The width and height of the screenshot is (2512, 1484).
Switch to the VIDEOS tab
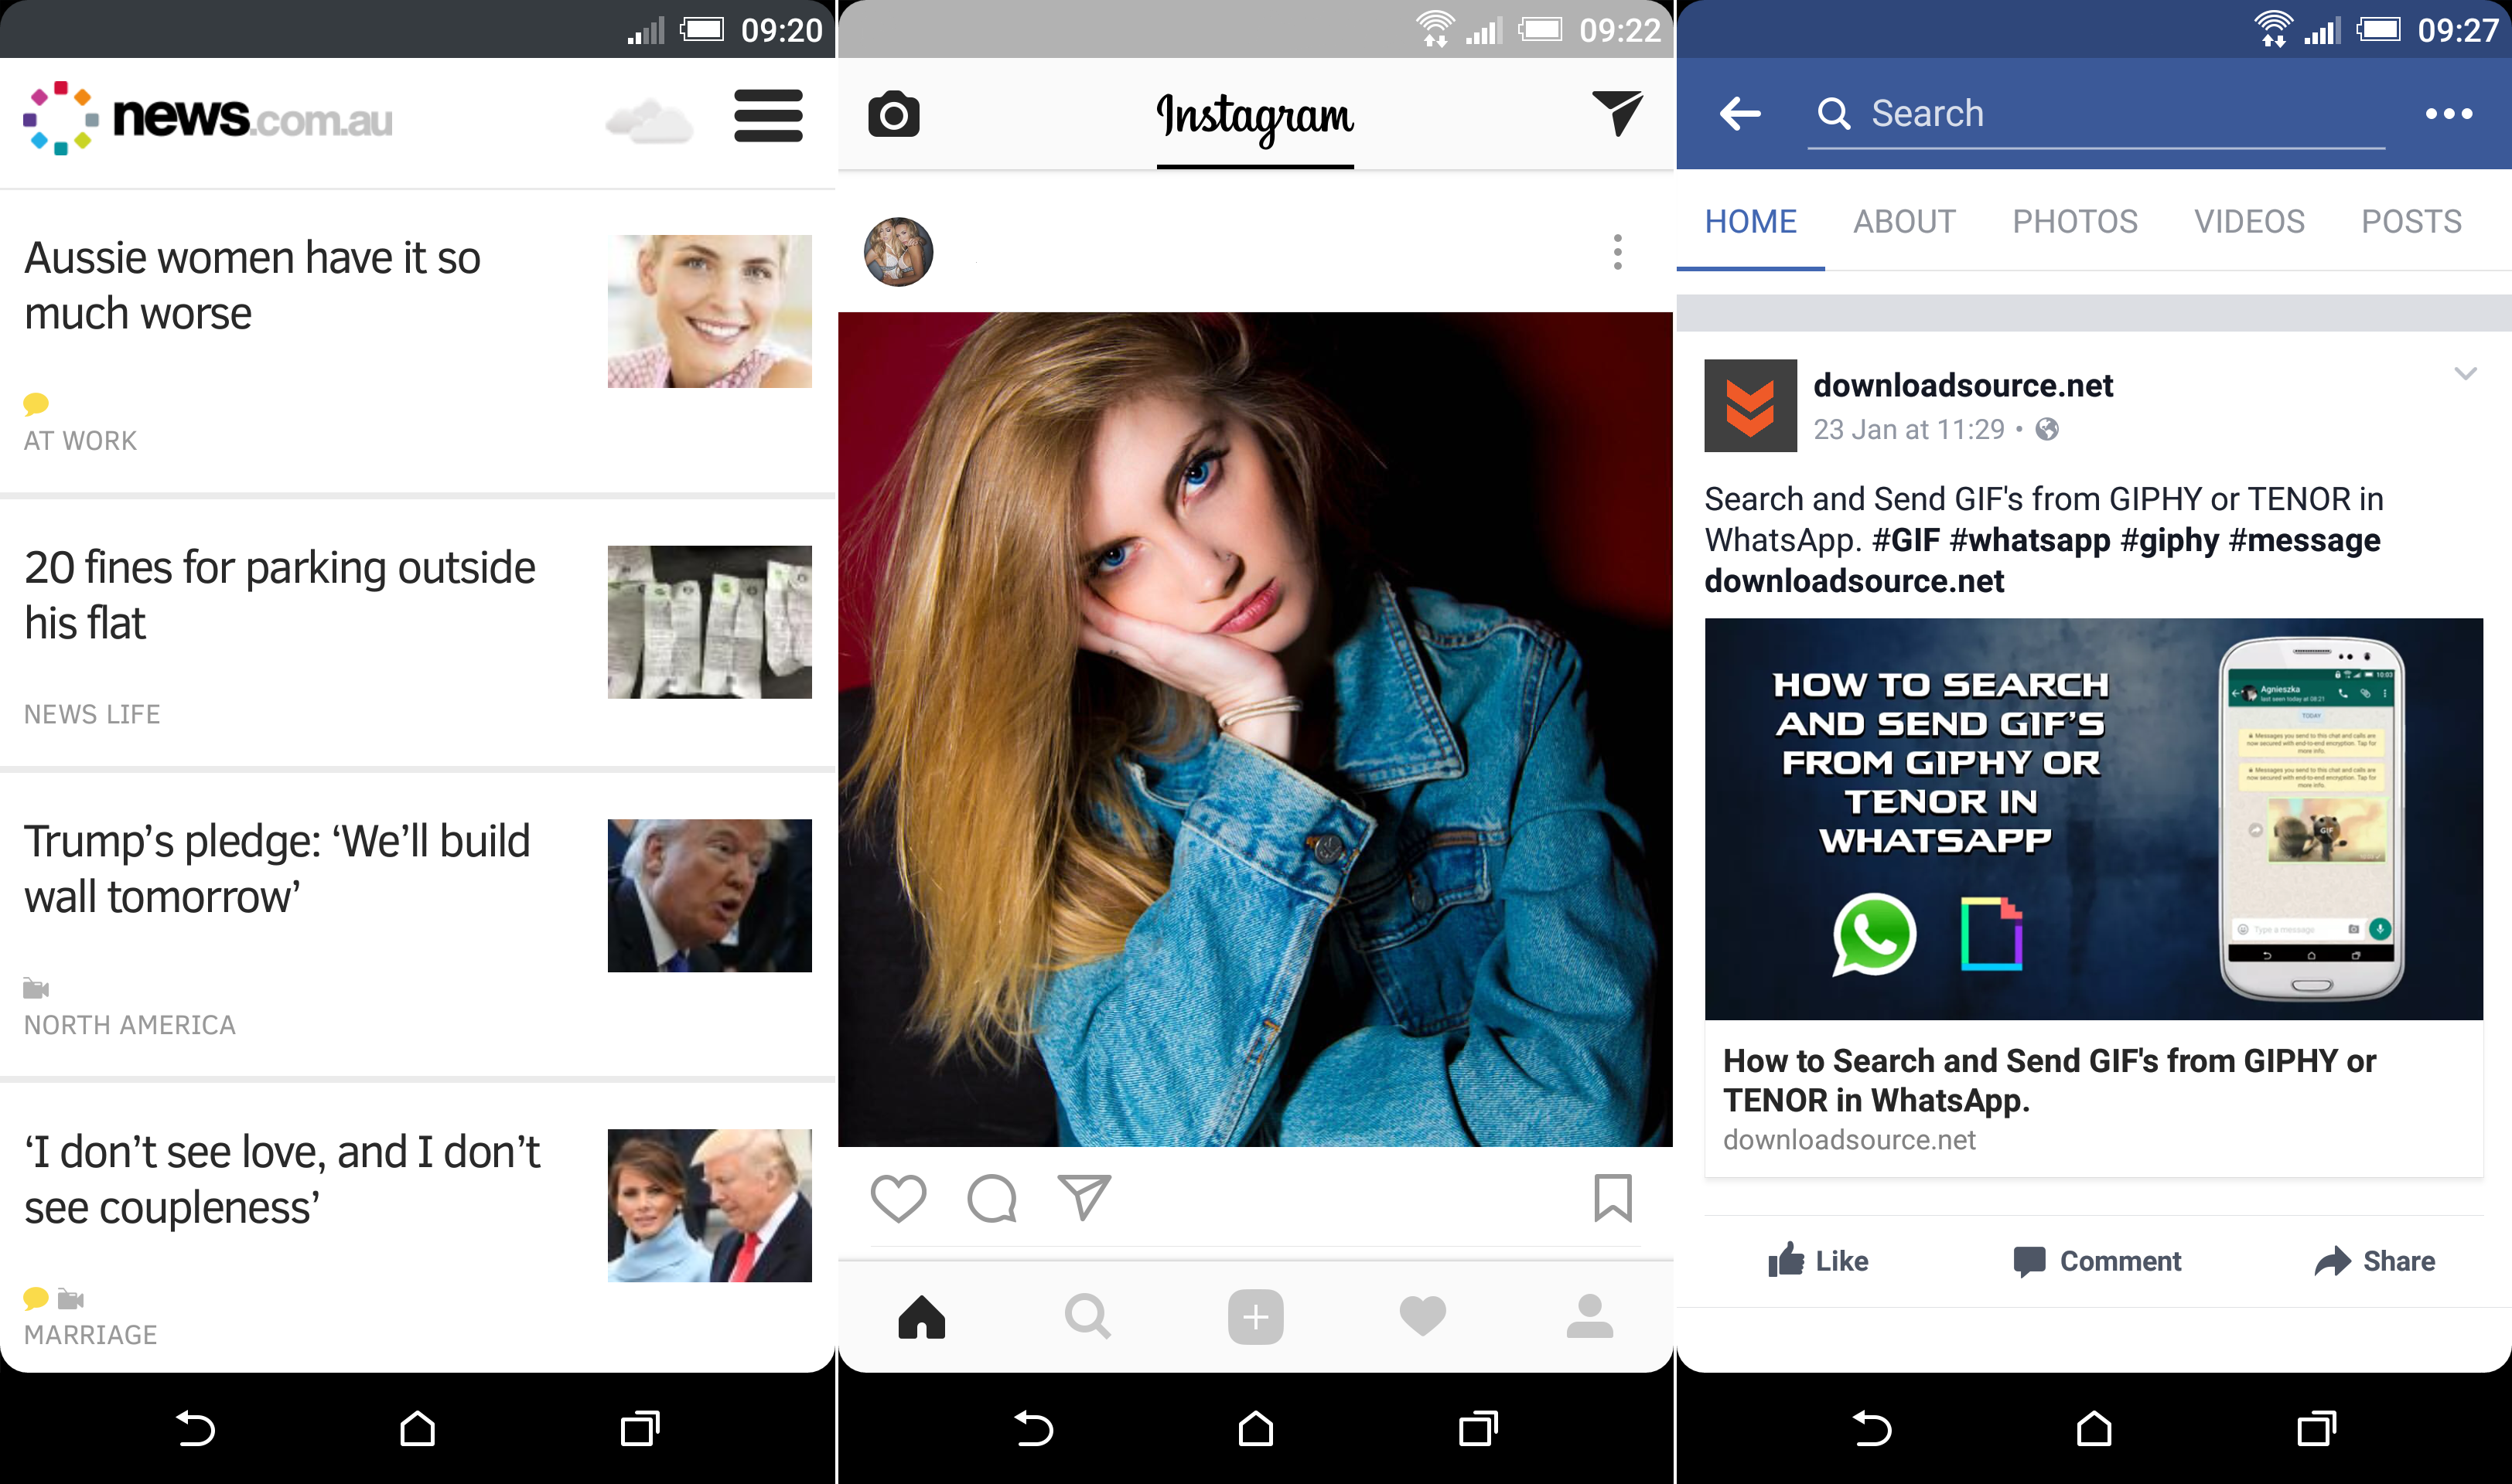(2249, 221)
